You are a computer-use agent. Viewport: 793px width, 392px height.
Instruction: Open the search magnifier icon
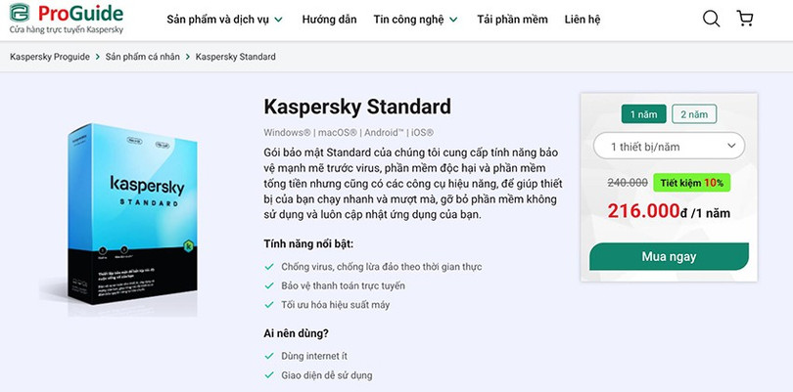click(x=711, y=19)
